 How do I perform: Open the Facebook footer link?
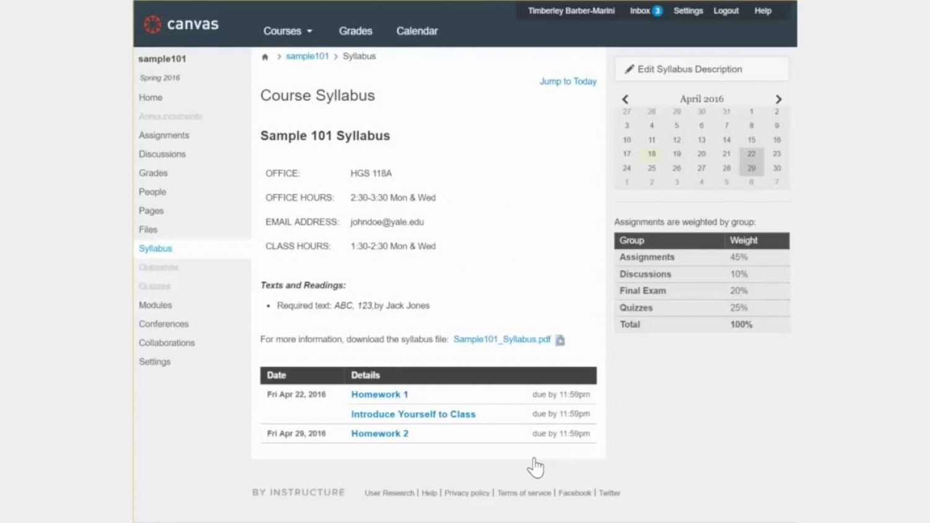pos(575,493)
